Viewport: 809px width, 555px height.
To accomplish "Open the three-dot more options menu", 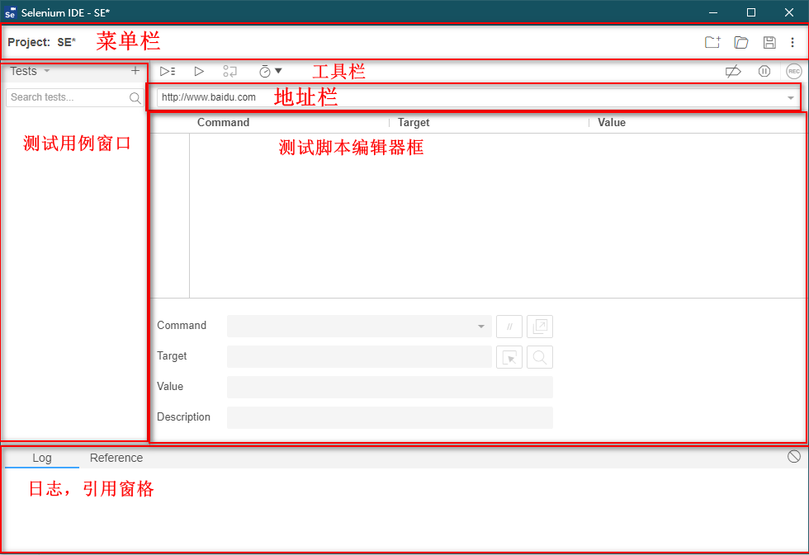I will (x=792, y=42).
